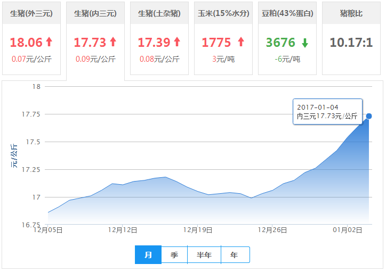Open the 玉米(15%水分) price card
The image size is (386, 272).
(x=223, y=38)
